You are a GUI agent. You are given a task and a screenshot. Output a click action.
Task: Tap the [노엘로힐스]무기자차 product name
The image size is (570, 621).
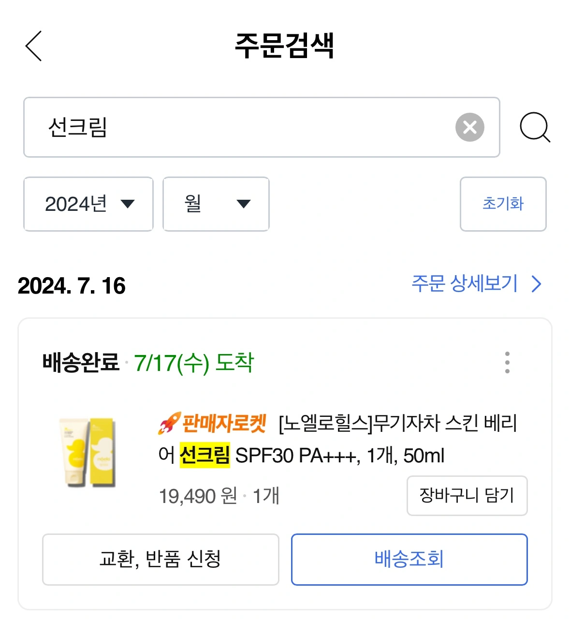[x=397, y=424]
